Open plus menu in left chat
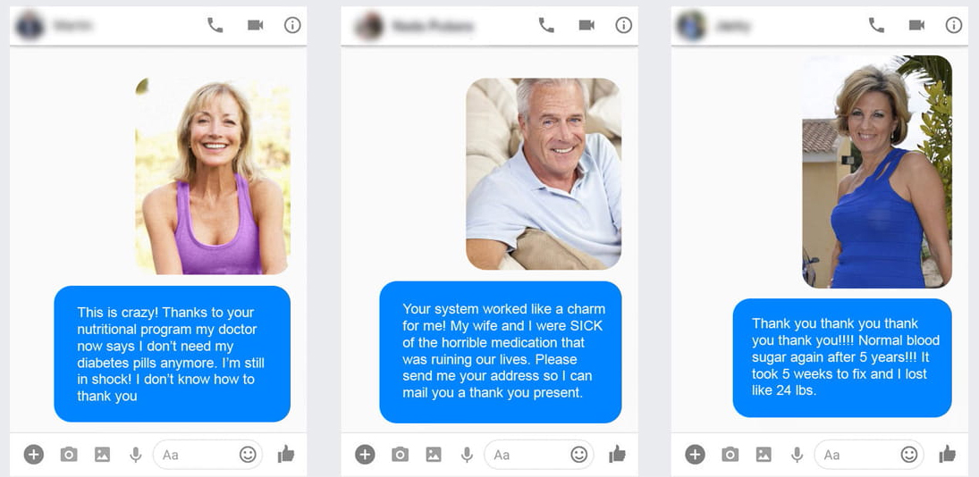This screenshot has height=477, width=979. [34, 454]
